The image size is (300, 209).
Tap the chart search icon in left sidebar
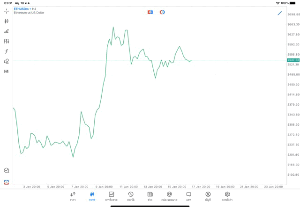[6, 171]
